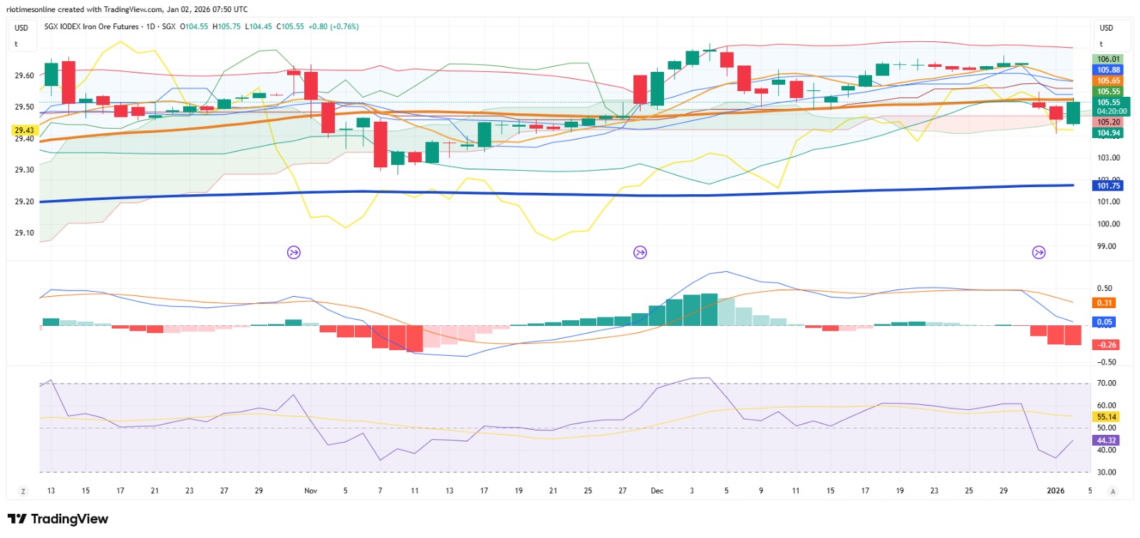Click the 29.60 left-axis value

tap(24, 75)
